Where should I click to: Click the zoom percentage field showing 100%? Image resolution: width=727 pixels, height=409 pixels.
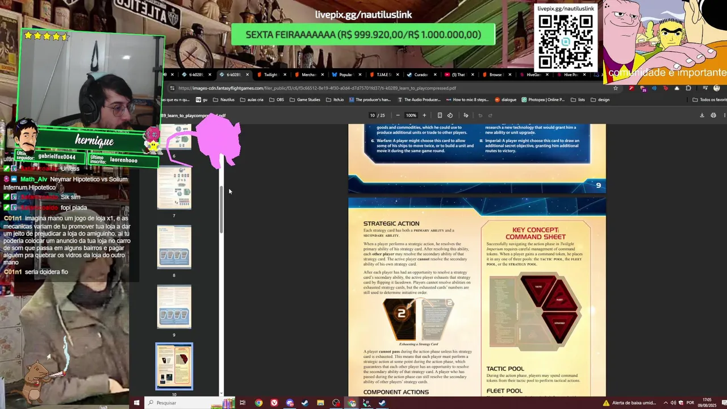(x=411, y=115)
